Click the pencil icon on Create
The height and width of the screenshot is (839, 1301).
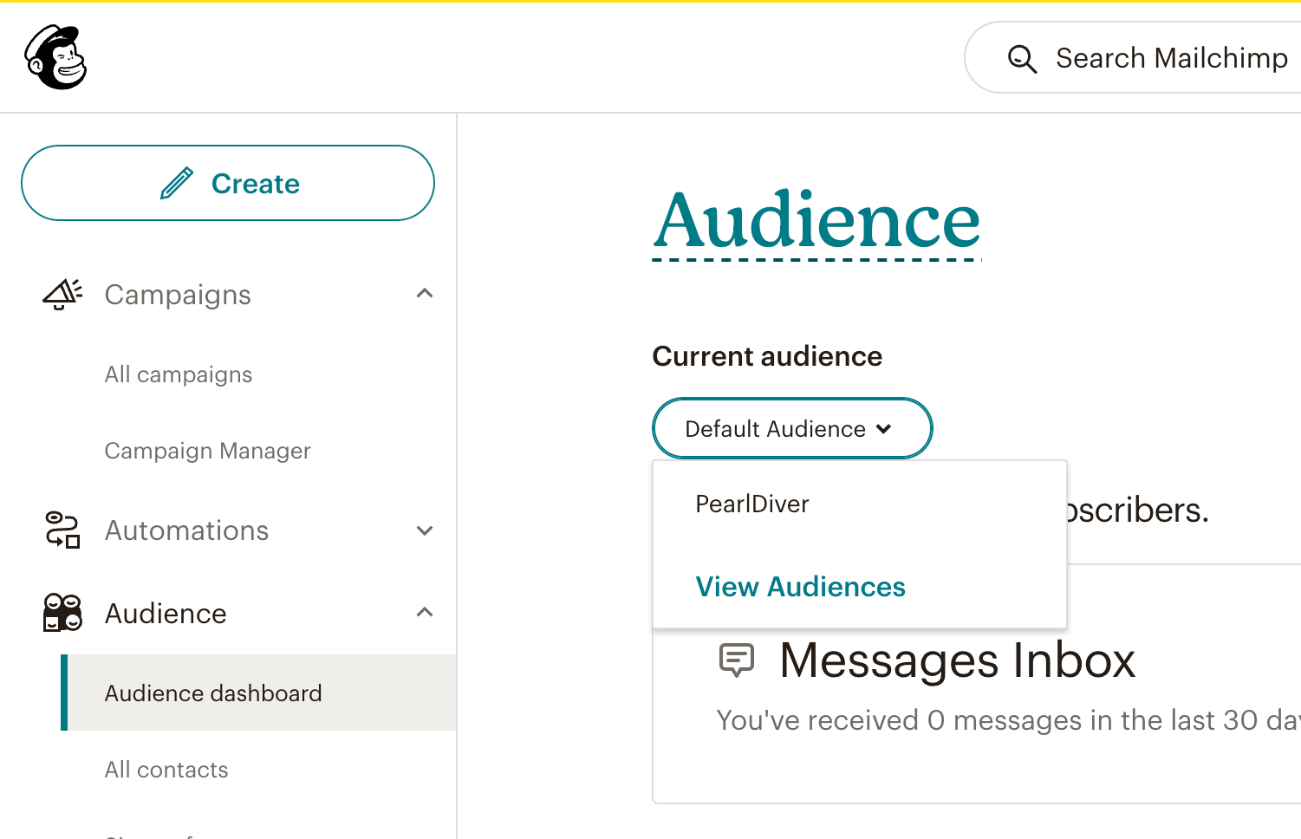pos(177,184)
